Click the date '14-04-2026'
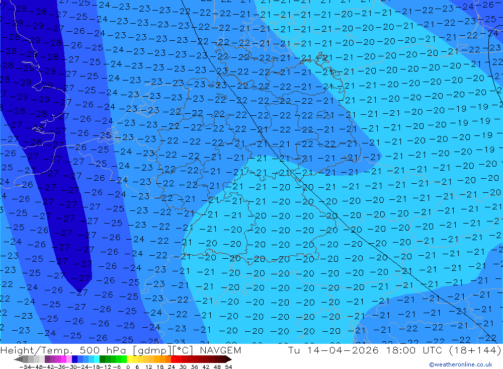The height and width of the screenshot is (369, 503). click(343, 350)
